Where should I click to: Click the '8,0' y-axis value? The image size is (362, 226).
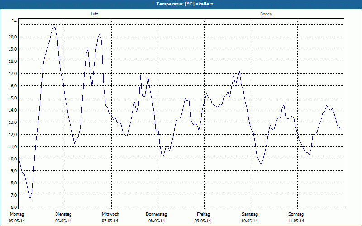coord(14,183)
